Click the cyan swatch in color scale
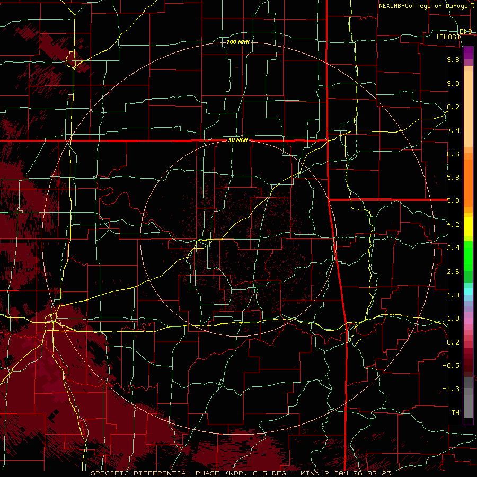 468,291
